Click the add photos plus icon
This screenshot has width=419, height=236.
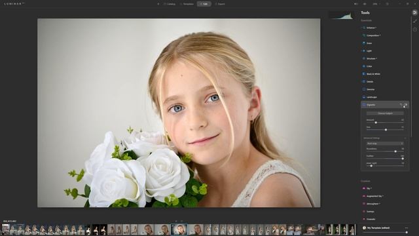coord(158,4)
